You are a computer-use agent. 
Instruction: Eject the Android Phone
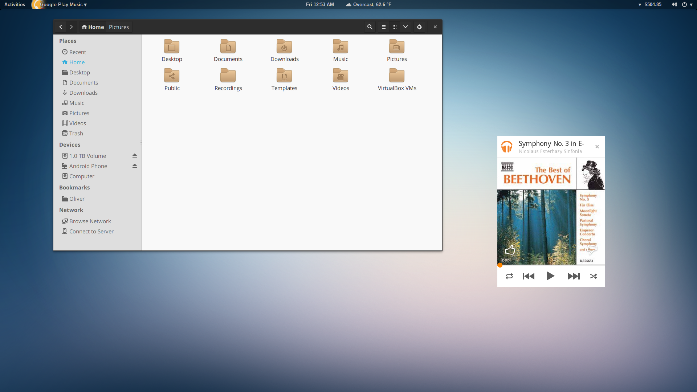click(x=135, y=166)
